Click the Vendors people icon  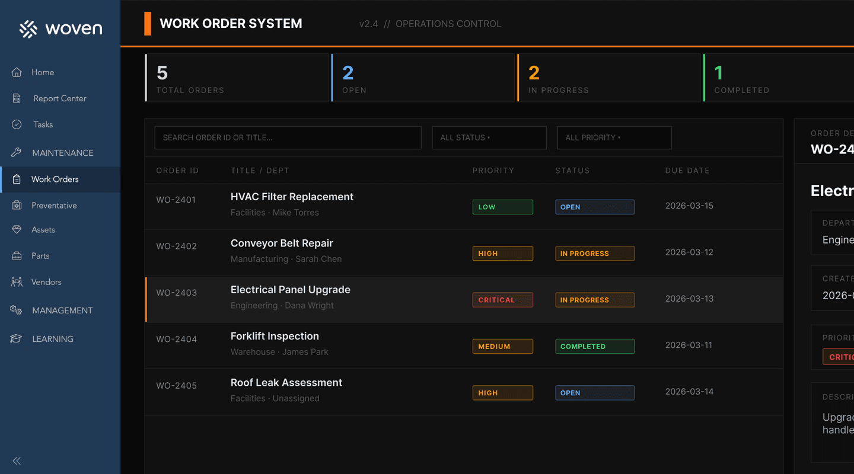click(17, 282)
